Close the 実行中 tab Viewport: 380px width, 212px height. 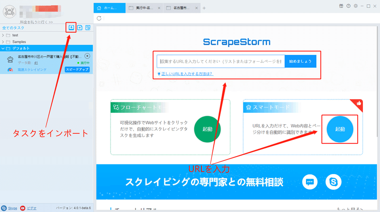[159, 8]
